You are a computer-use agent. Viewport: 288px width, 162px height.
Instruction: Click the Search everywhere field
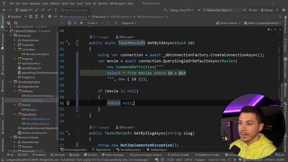75,10
